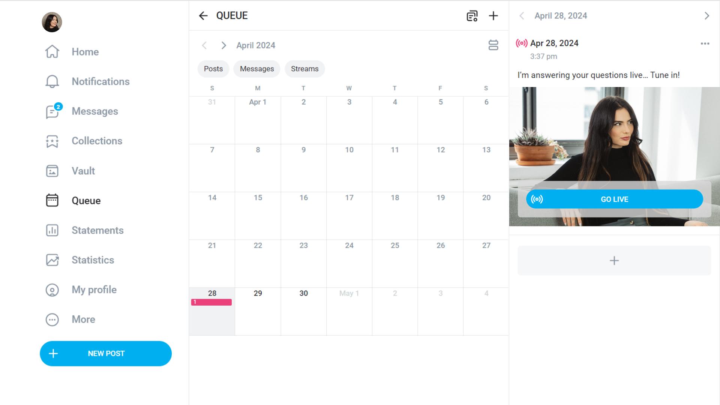Click April 28 date on calendar
Image resolution: width=720 pixels, height=405 pixels.
(211, 293)
